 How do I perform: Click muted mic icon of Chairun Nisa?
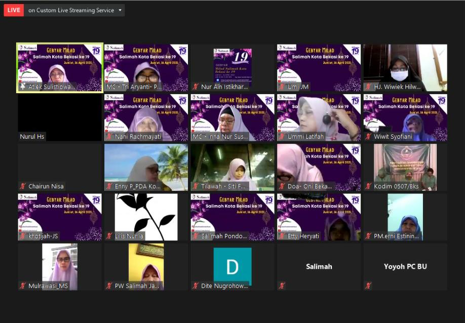(x=23, y=186)
